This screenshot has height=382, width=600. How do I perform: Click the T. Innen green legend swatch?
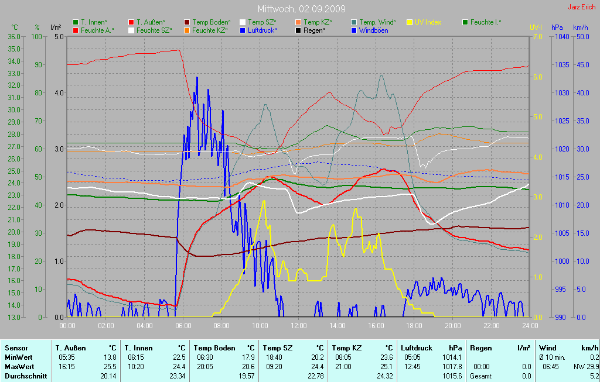point(76,22)
